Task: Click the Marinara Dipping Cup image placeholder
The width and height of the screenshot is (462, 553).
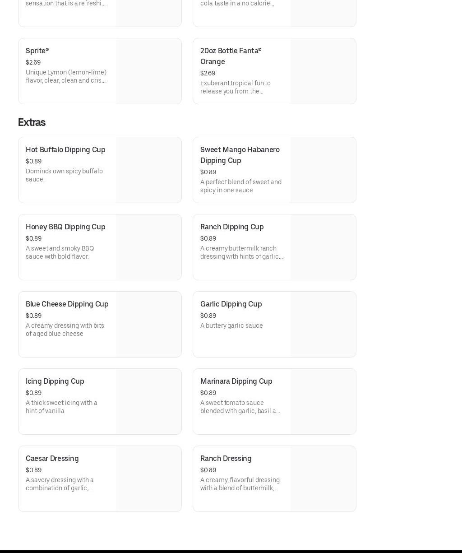Action: coord(323,402)
